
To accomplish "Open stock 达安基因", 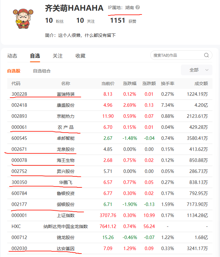I will (66, 248).
